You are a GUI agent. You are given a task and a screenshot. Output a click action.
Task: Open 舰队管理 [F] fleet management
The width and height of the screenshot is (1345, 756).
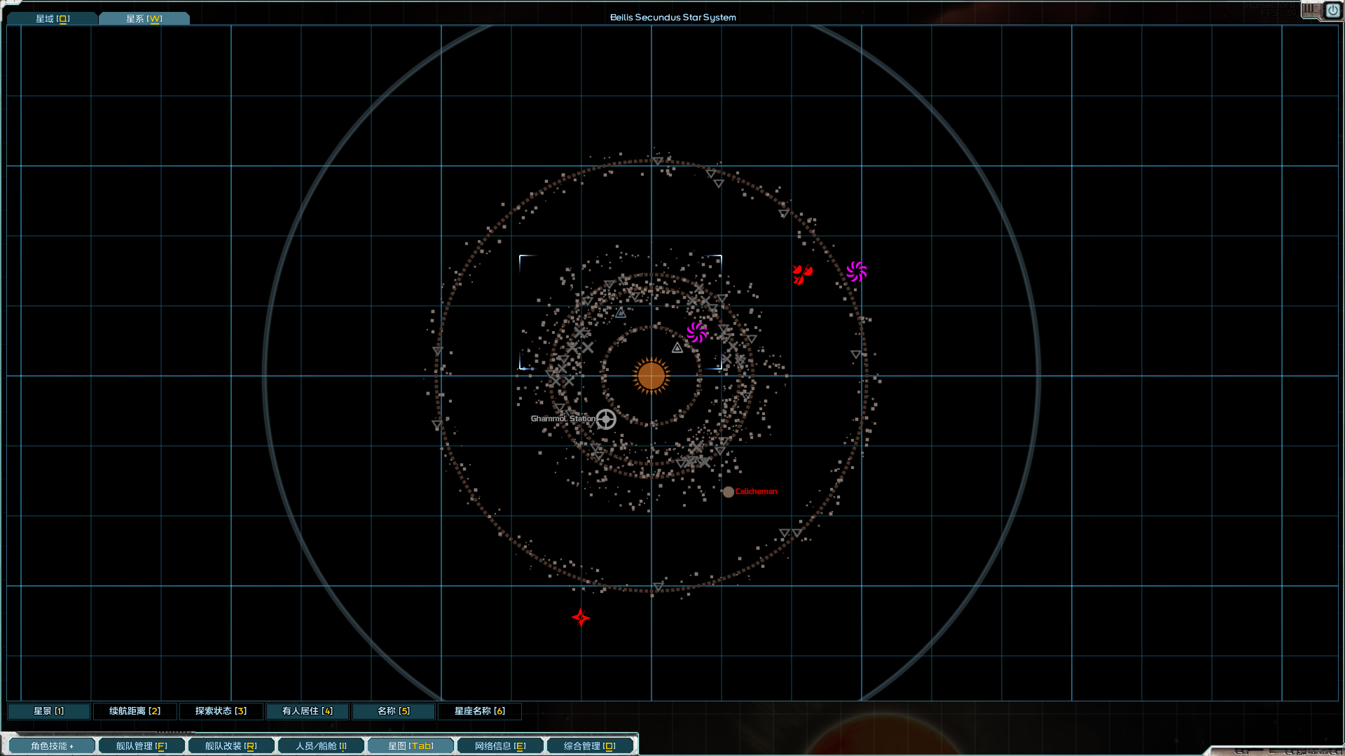(142, 746)
